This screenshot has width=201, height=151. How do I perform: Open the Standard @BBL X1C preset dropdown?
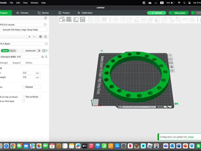(19, 57)
